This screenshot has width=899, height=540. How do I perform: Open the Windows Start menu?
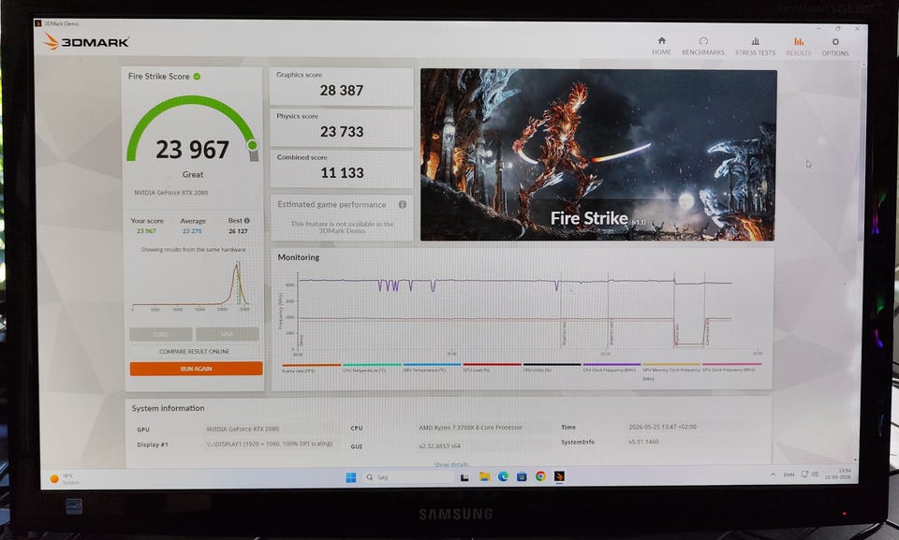351,477
